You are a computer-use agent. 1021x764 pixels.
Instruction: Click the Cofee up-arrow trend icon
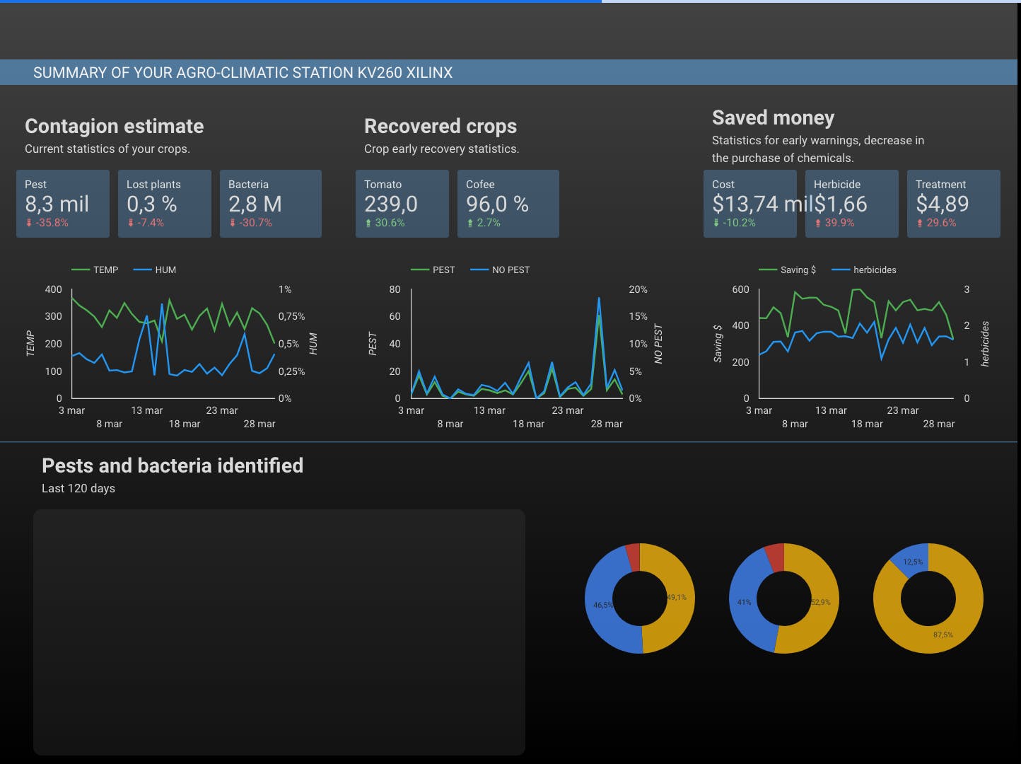coord(470,223)
